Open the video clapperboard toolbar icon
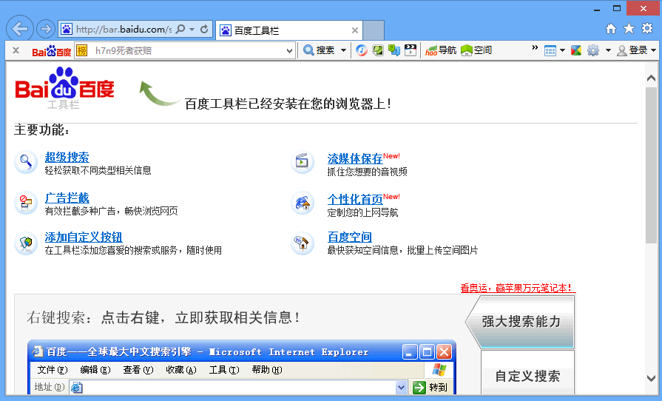Viewport: 662px width, 401px height. point(411,50)
